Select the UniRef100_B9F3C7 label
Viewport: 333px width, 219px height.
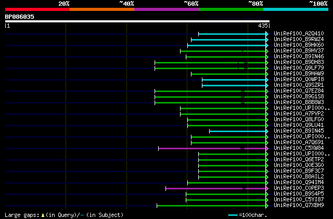[299, 171]
